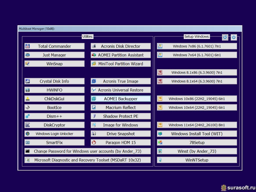The height and width of the screenshot is (192, 256).
Task: Open Just Manager
Action: coord(54,55)
